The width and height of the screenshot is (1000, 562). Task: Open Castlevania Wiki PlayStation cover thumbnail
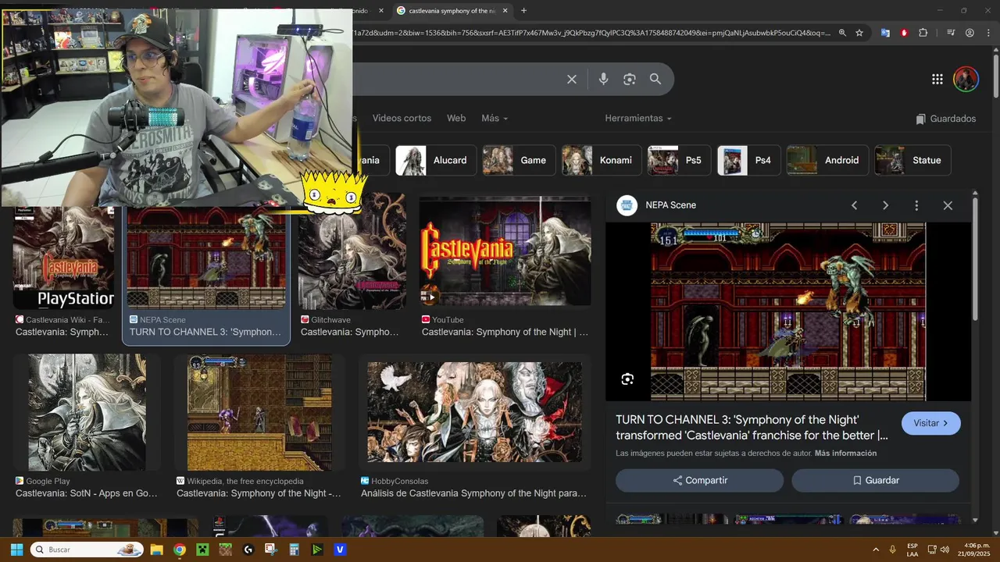coord(64,258)
